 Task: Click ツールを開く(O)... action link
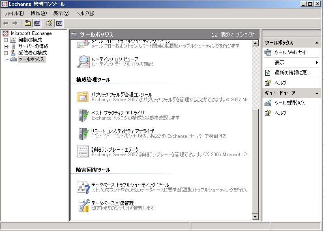(x=290, y=103)
